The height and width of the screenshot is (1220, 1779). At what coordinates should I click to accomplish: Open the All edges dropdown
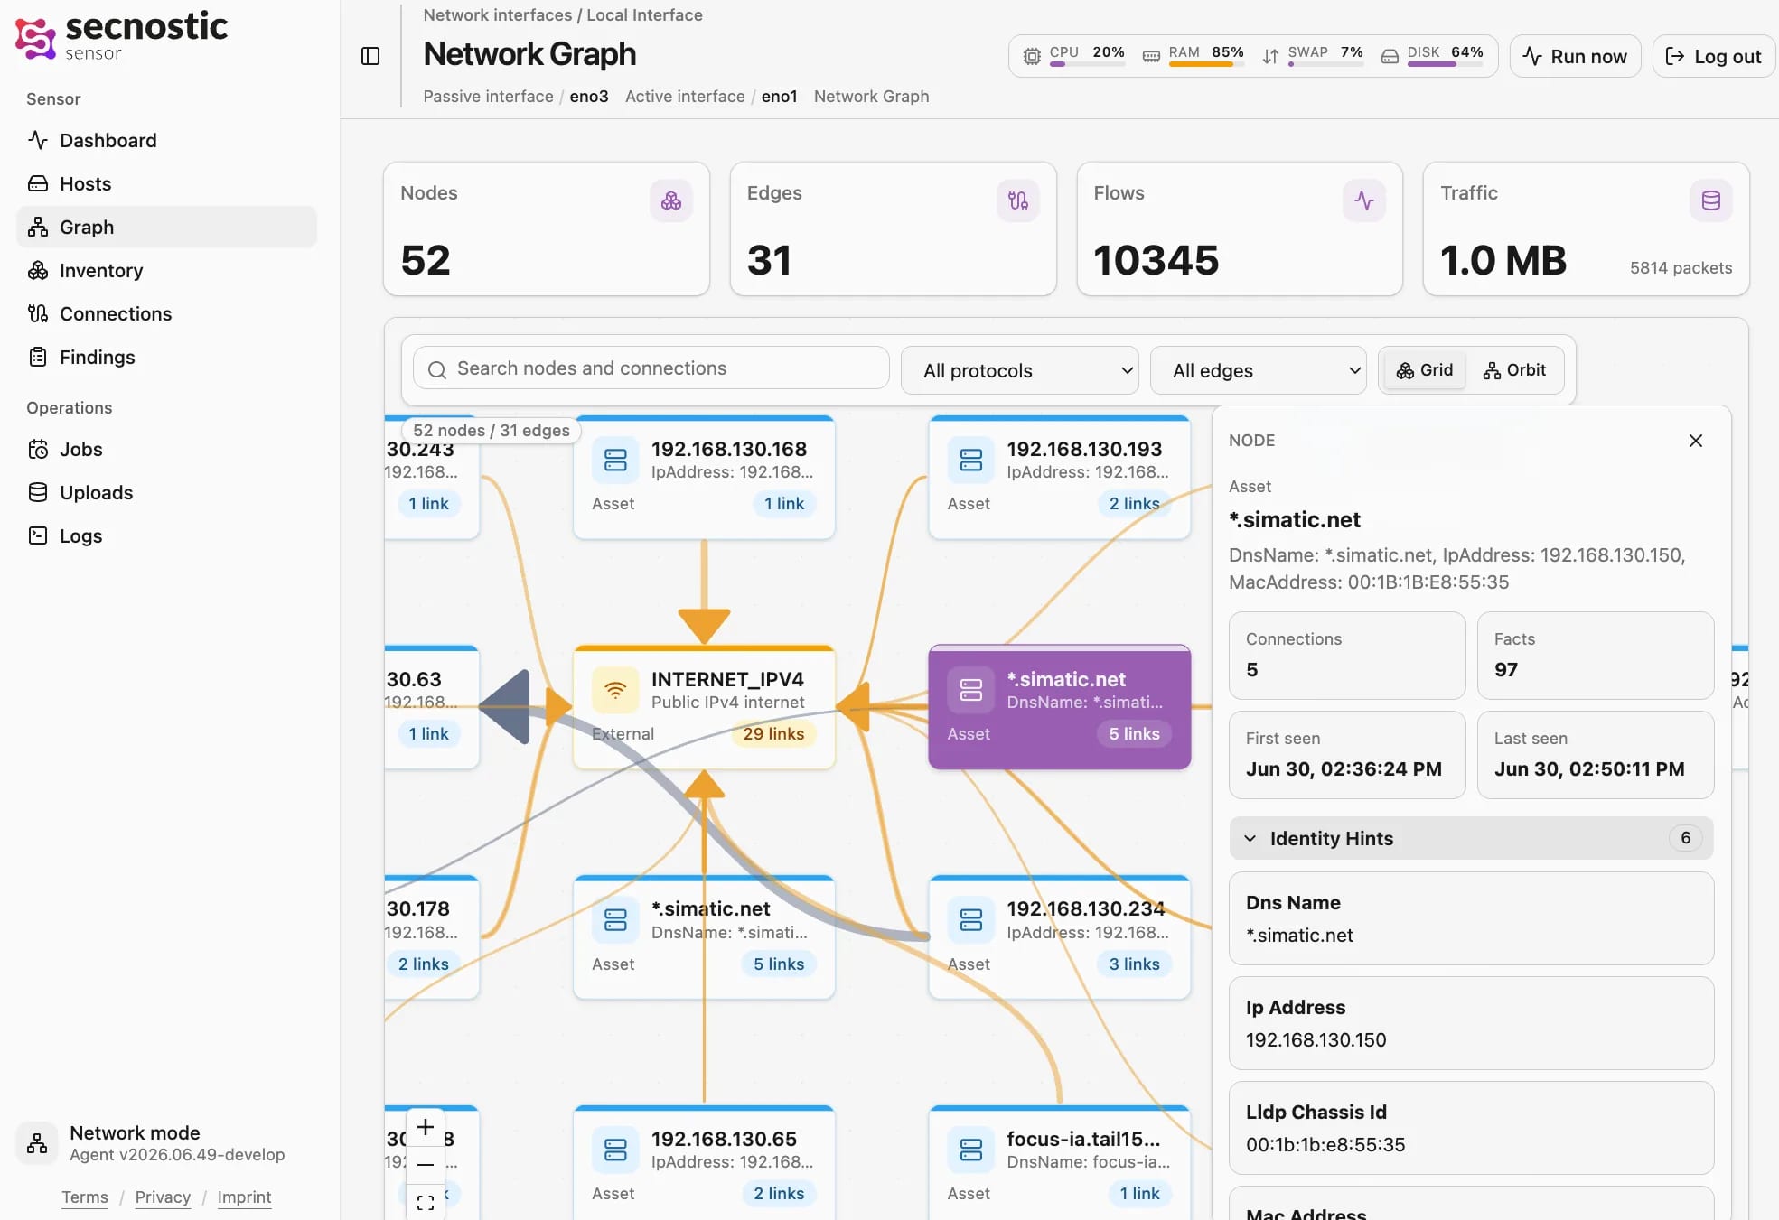click(x=1259, y=370)
